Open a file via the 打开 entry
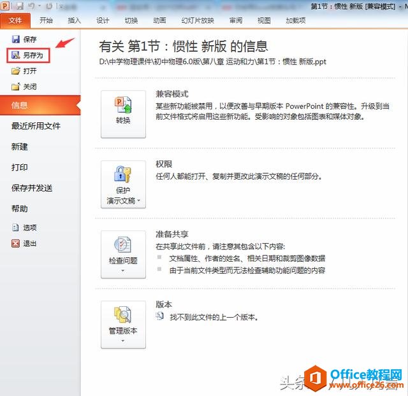The height and width of the screenshot is (396, 408). (x=24, y=71)
